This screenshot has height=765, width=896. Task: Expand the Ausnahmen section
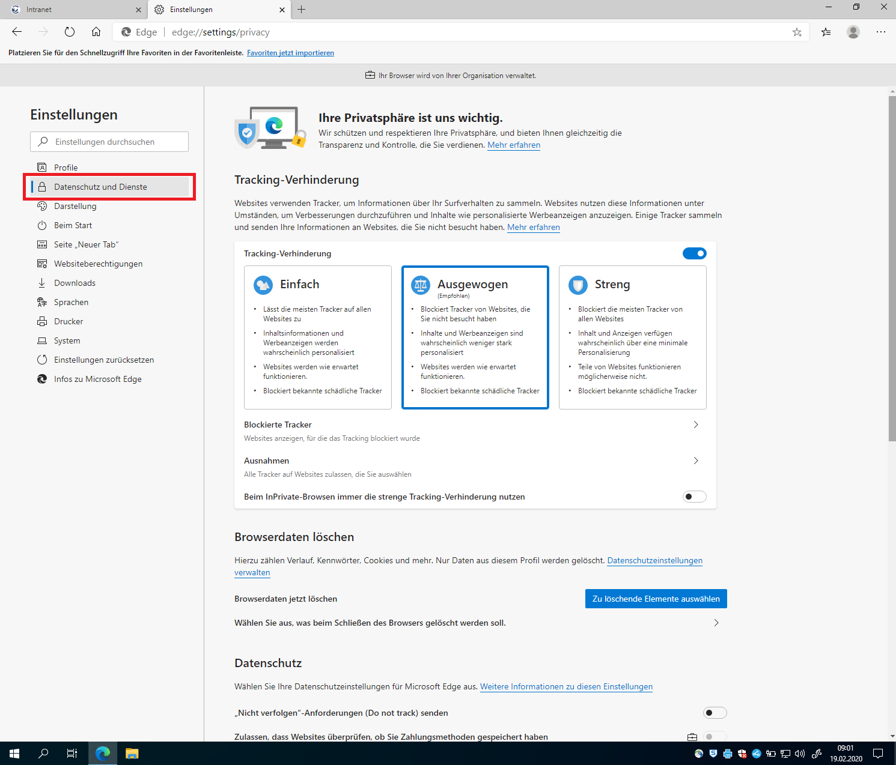click(696, 461)
